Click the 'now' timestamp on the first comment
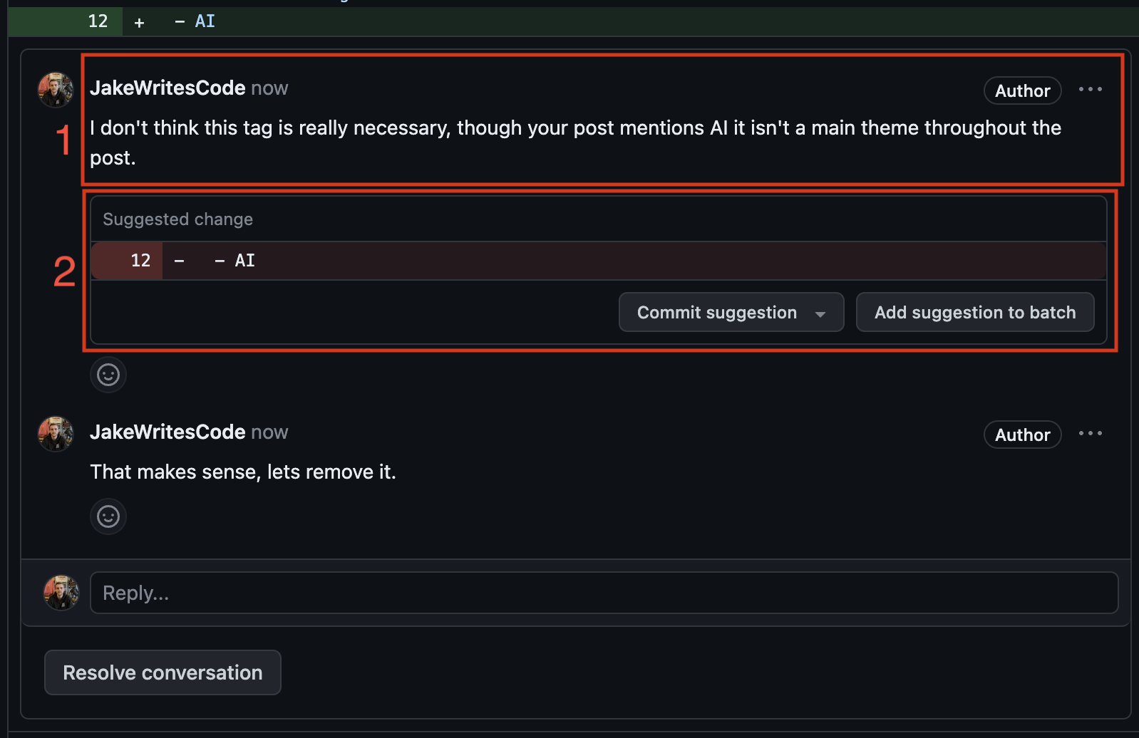Viewport: 1139px width, 738px height. tap(269, 88)
